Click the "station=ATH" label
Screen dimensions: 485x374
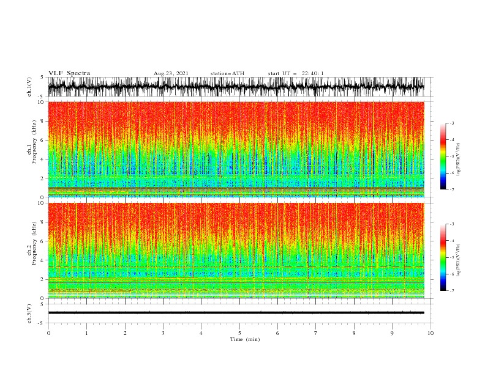click(x=227, y=73)
